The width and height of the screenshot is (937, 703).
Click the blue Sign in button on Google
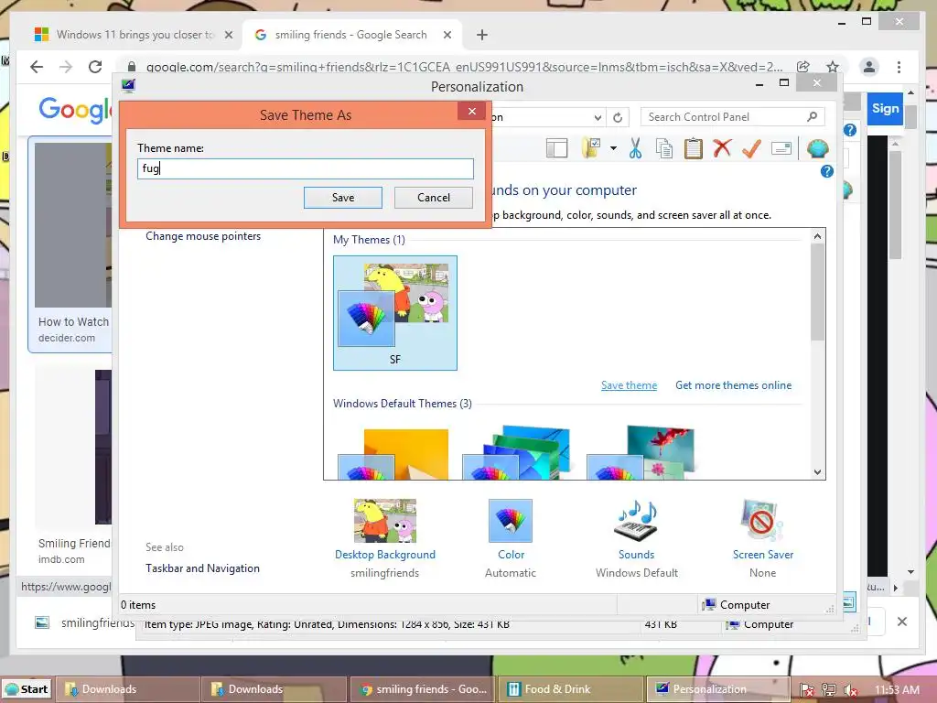885,108
